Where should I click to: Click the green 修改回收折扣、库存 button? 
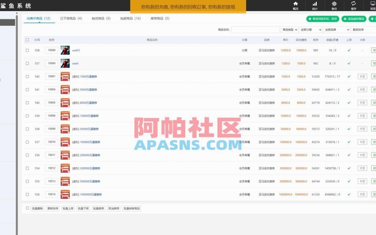(323, 19)
